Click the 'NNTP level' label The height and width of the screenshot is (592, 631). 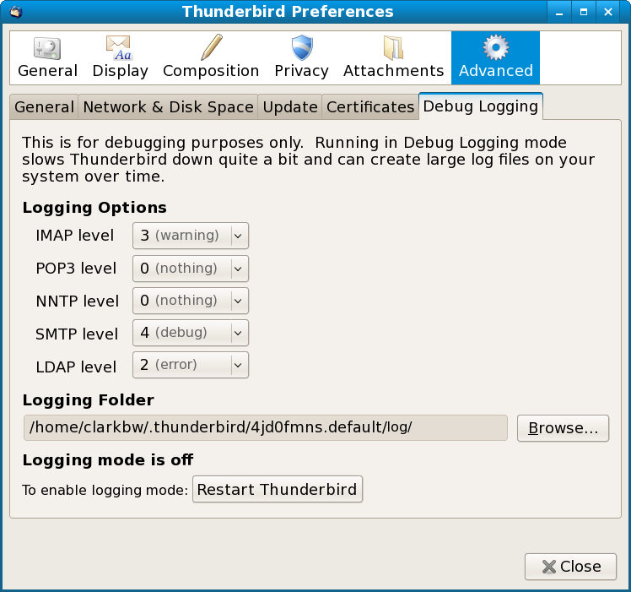[x=78, y=301]
